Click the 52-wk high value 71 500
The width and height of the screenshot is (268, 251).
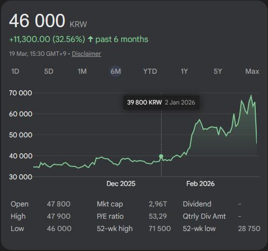(x=160, y=229)
